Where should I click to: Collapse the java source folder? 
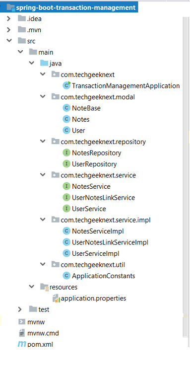point(31,63)
